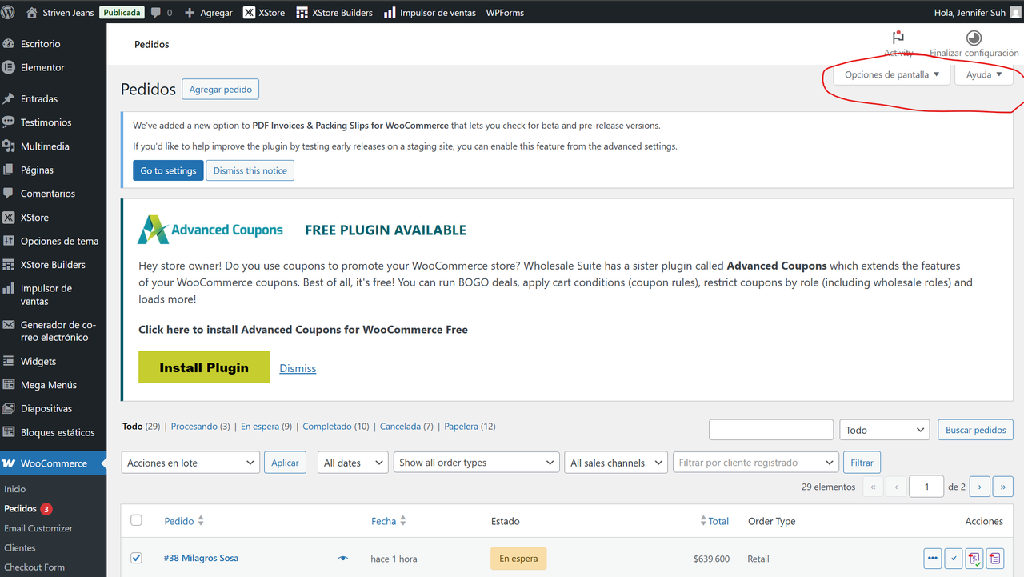The width and height of the screenshot is (1024, 577).
Task: Open the WordPress logo menu
Action: (x=8, y=12)
